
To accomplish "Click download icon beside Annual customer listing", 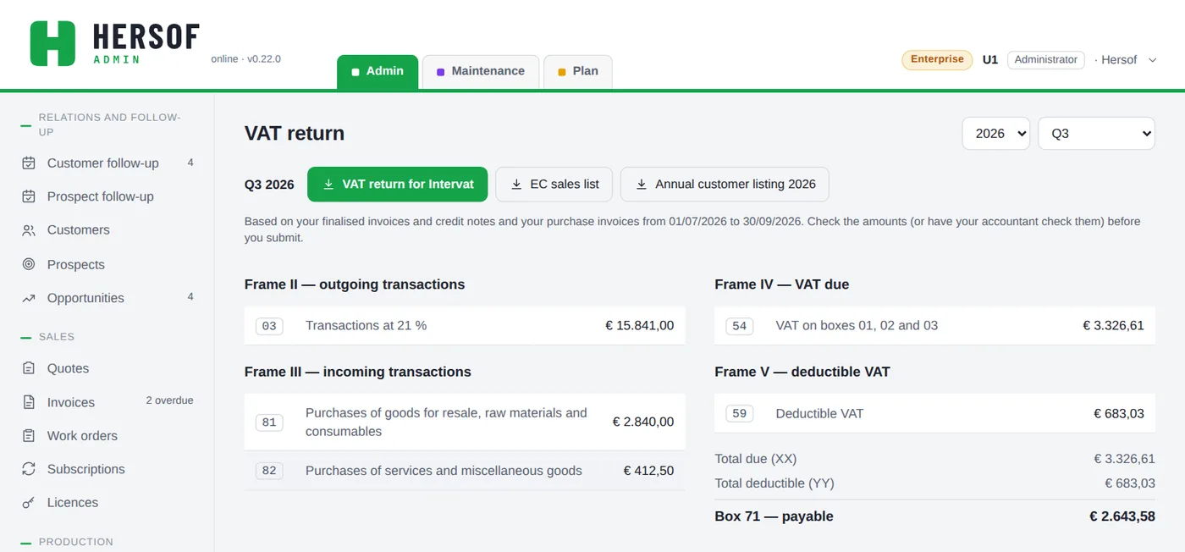I will (642, 185).
